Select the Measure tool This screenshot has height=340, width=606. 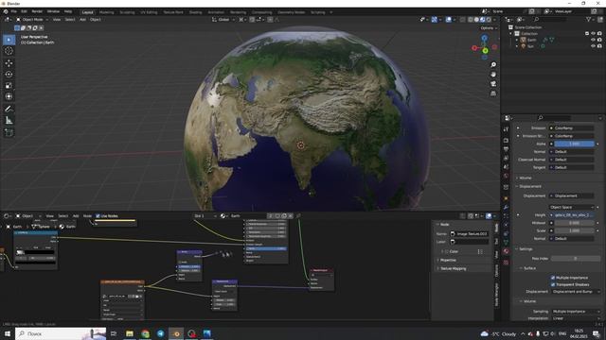(9, 121)
